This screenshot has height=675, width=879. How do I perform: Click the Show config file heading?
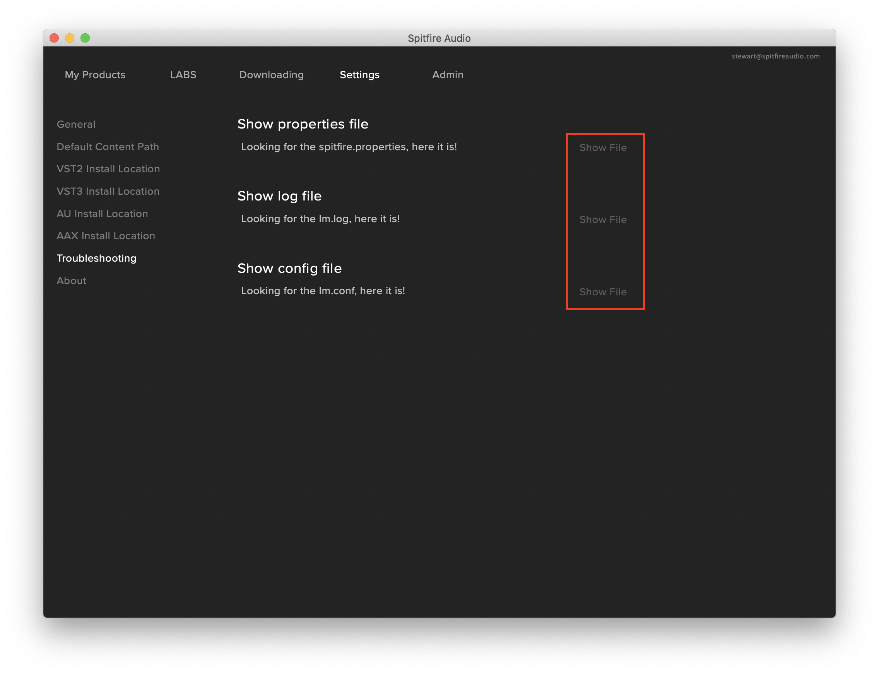289,268
